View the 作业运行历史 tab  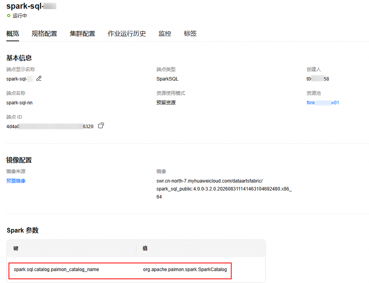pyautogui.click(x=127, y=34)
